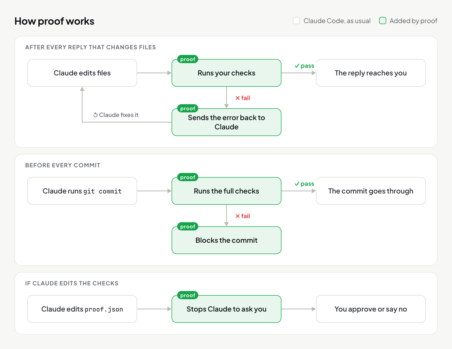Click the red X beside the second fail label
Image resolution: width=452 pixels, height=349 pixels.
pos(238,216)
